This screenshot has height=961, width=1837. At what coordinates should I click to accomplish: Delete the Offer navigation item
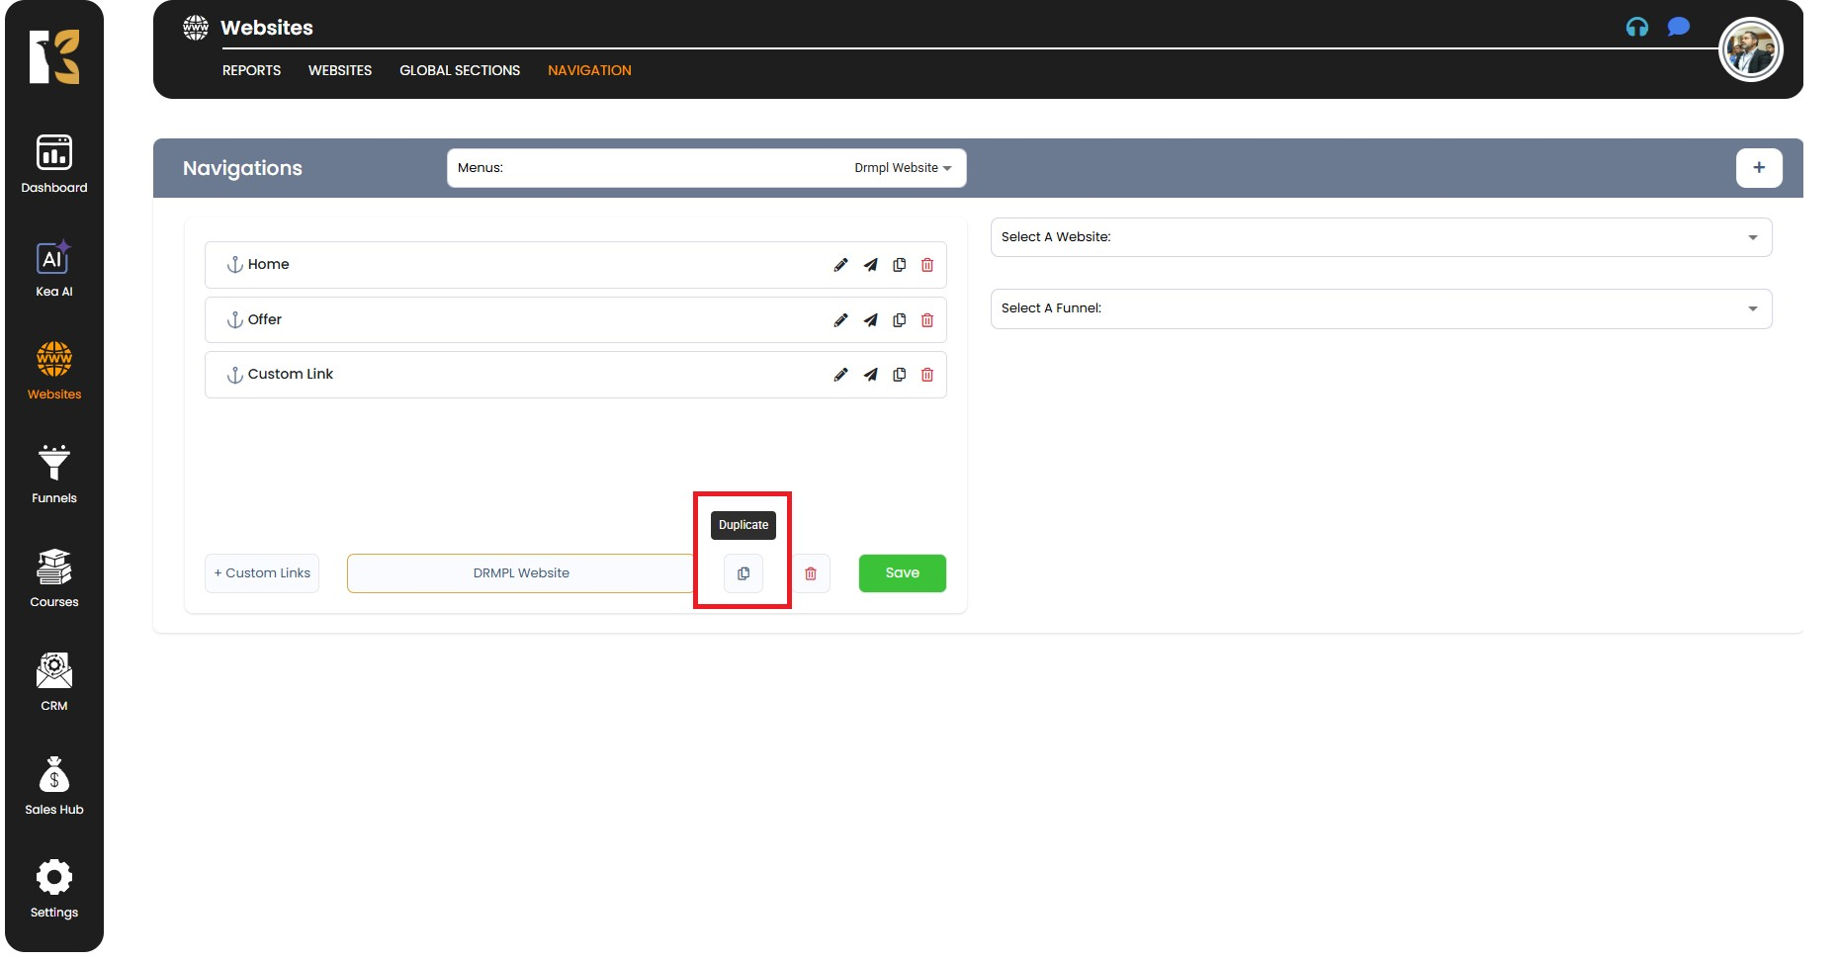[x=927, y=320]
